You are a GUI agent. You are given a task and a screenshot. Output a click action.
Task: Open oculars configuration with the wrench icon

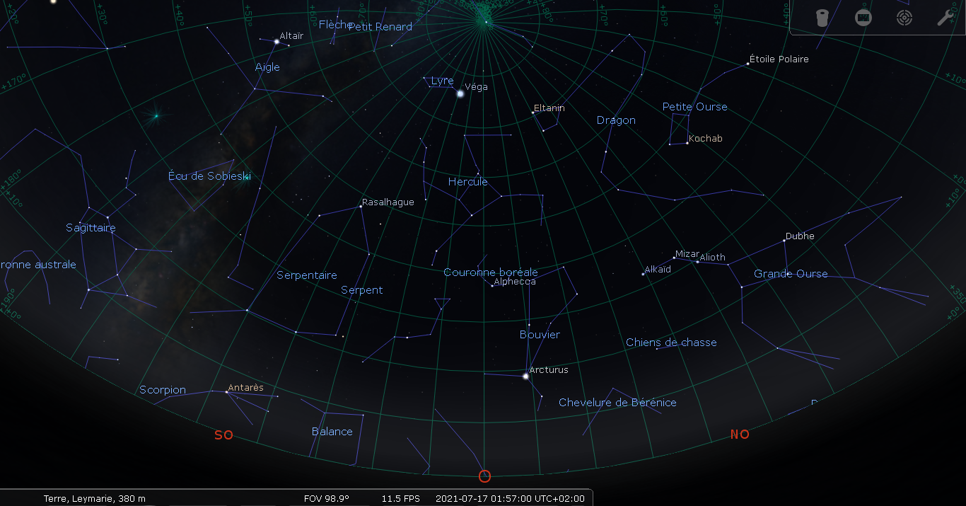click(945, 18)
